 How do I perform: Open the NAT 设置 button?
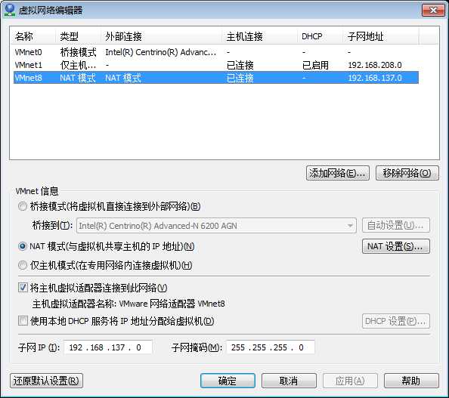396,246
